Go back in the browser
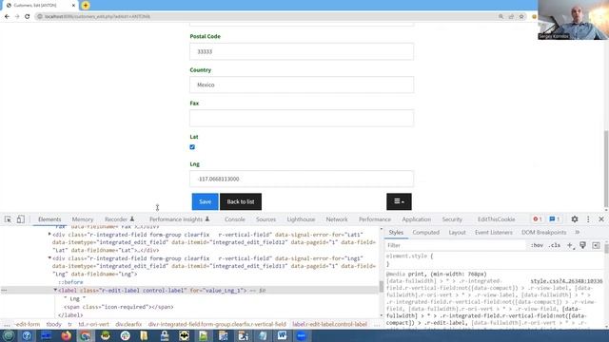The height and width of the screenshot is (342, 609). pyautogui.click(x=7, y=17)
